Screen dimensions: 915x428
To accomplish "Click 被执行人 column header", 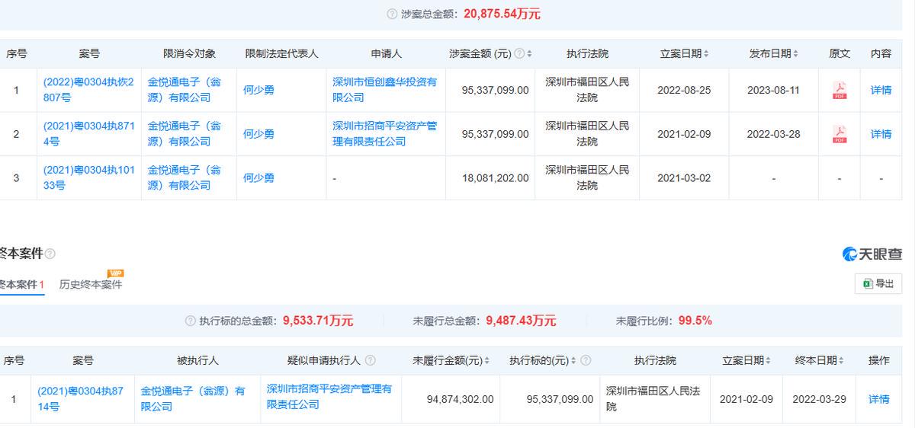I will (197, 360).
